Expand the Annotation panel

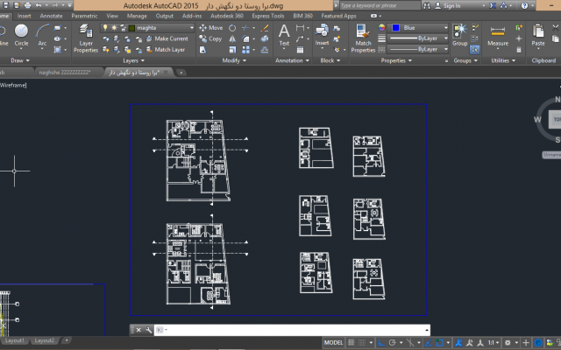tap(292, 60)
